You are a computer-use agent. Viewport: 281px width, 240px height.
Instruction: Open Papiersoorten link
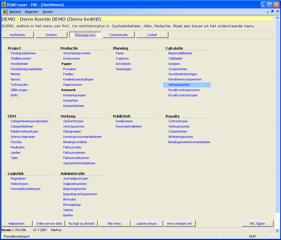tap(73, 85)
